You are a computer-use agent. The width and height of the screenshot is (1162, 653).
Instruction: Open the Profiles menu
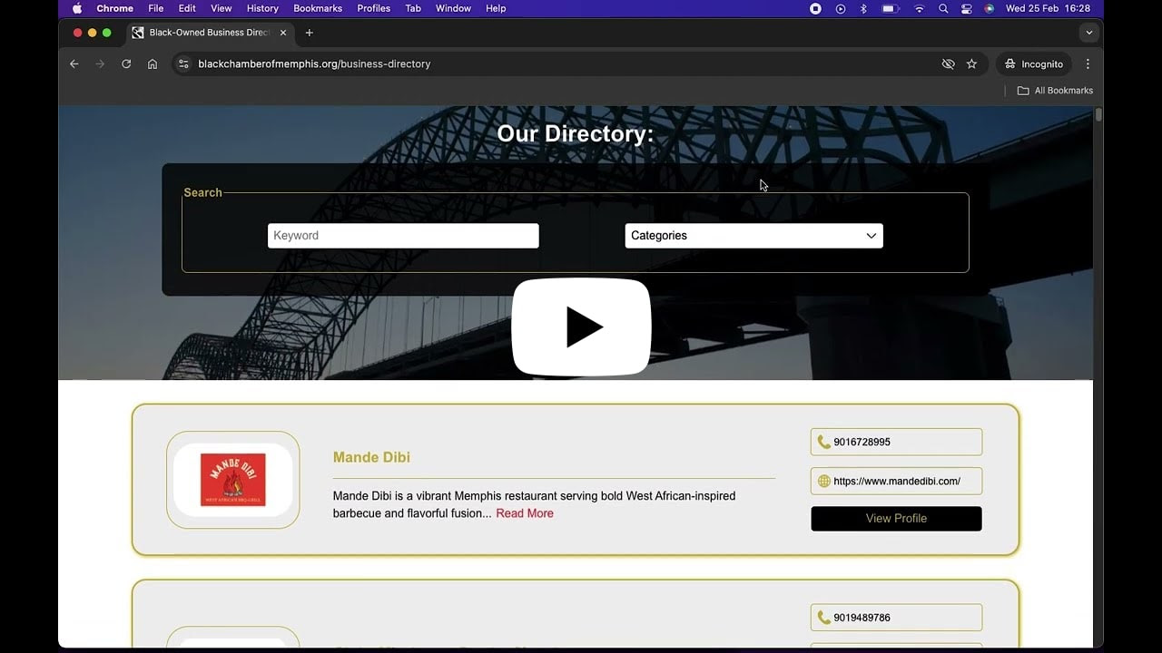(373, 8)
